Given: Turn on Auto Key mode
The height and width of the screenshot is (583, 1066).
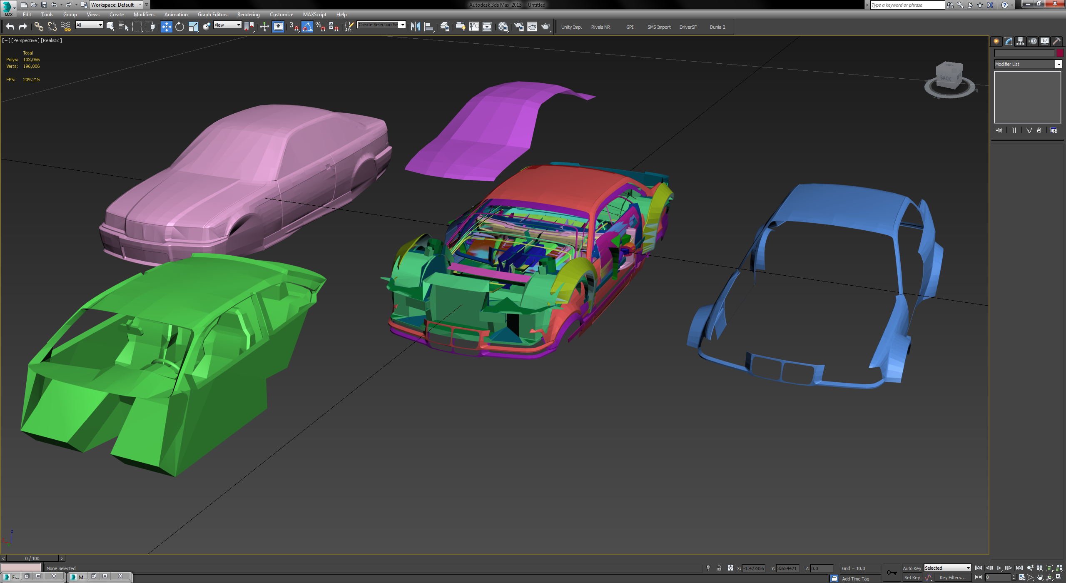Looking at the screenshot, I should (x=912, y=568).
